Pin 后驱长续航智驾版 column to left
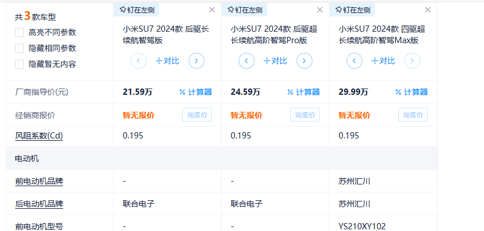This screenshot has height=231, width=484. tap(136, 10)
